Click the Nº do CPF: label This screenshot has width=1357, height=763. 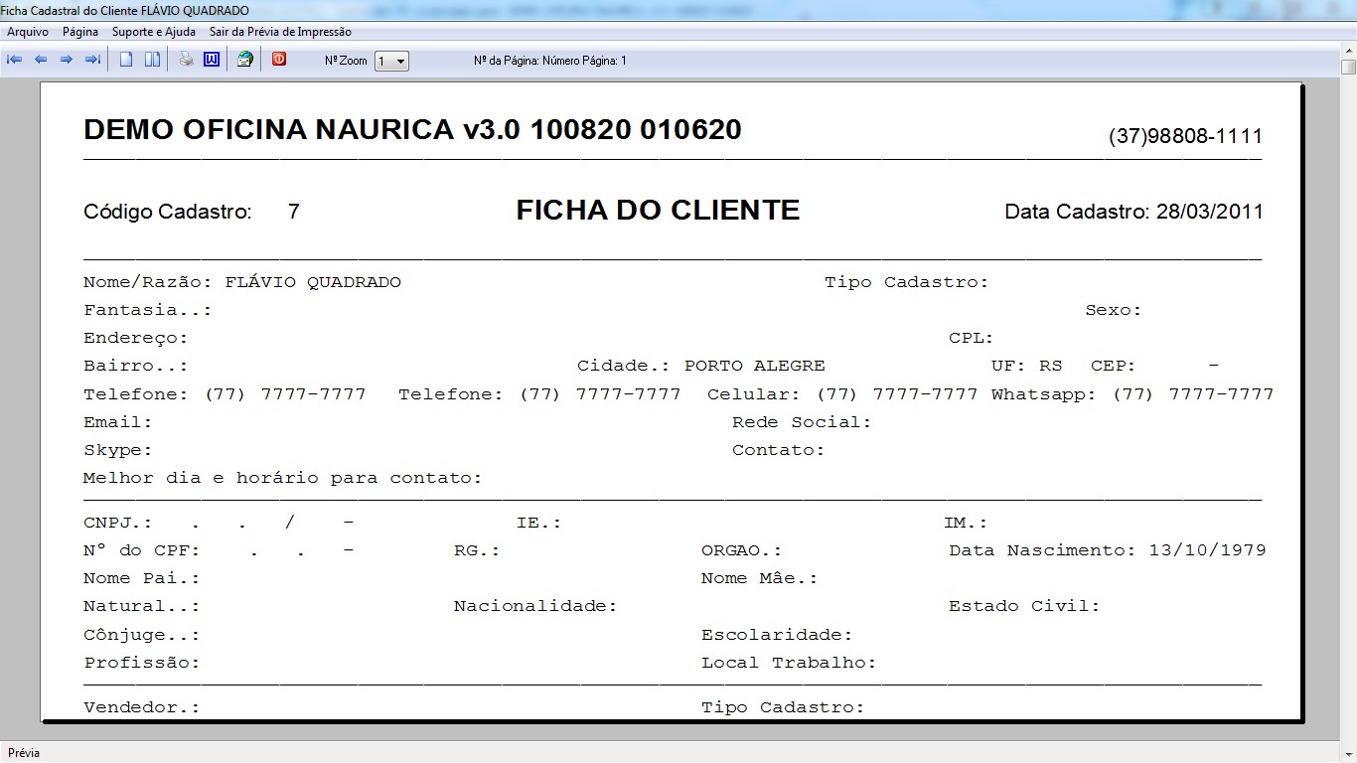click(x=142, y=550)
